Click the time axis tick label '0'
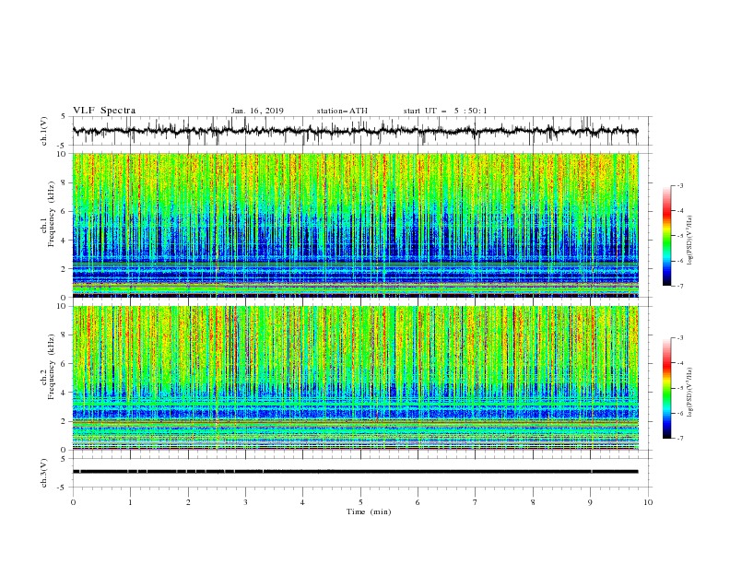This screenshot has width=730, height=564. 73,502
